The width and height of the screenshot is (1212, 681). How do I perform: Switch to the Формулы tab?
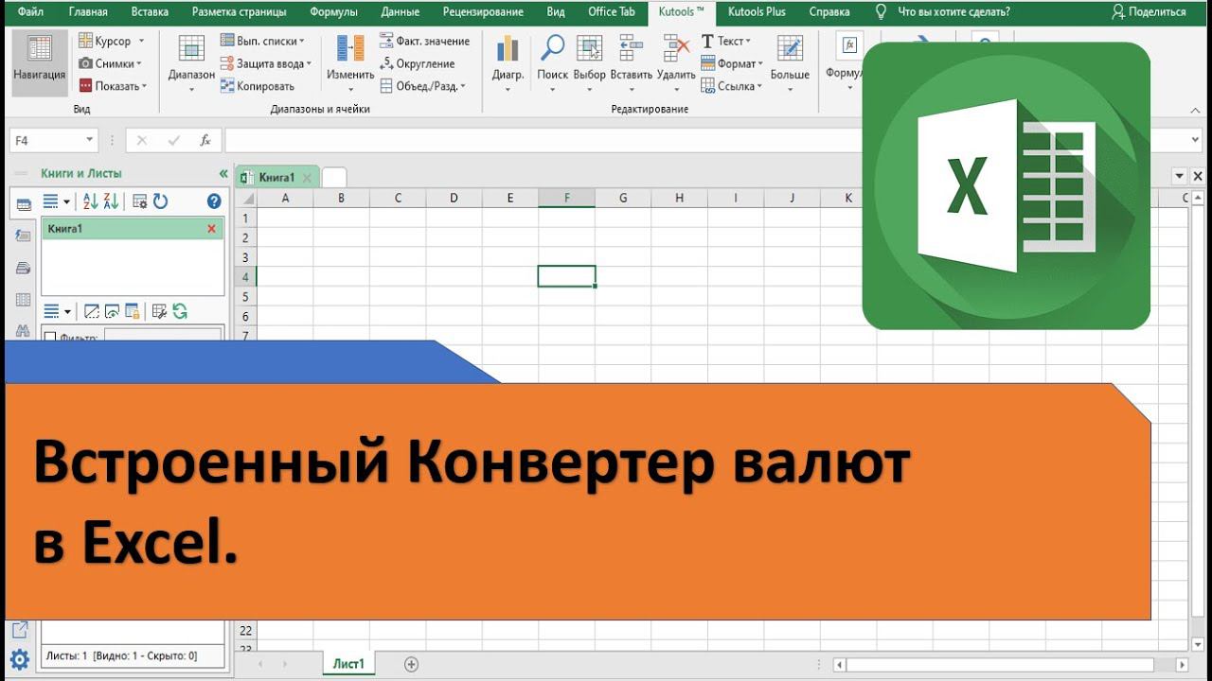[334, 12]
